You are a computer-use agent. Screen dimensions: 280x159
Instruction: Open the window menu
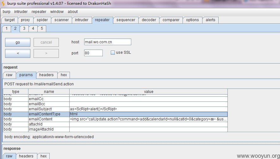coord(57,12)
